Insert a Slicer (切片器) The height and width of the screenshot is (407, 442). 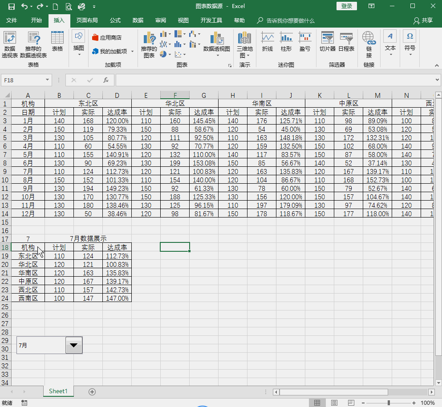click(x=327, y=42)
